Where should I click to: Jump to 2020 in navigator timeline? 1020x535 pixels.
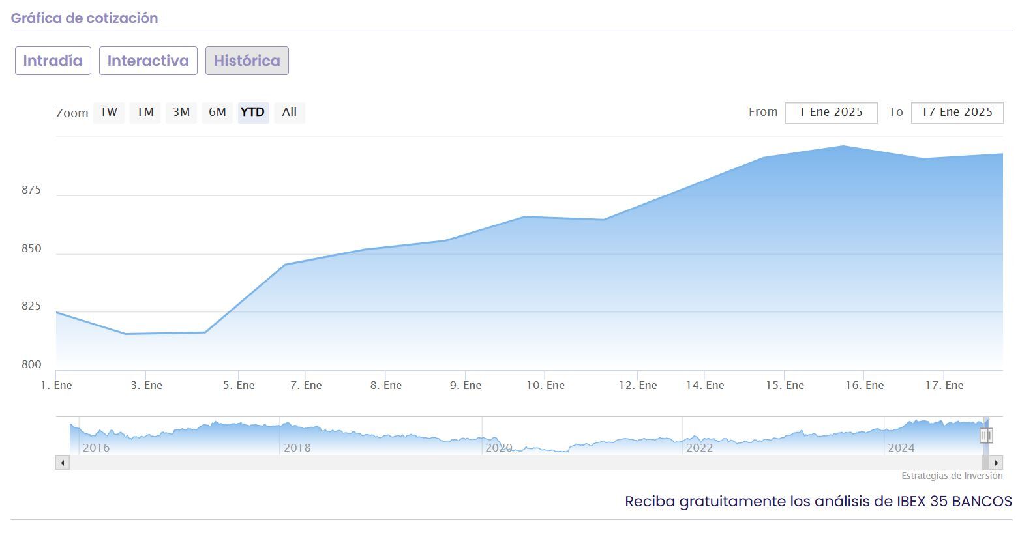click(x=499, y=448)
